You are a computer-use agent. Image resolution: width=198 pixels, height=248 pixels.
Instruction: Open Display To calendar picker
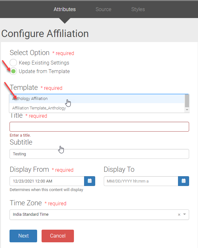(183, 181)
